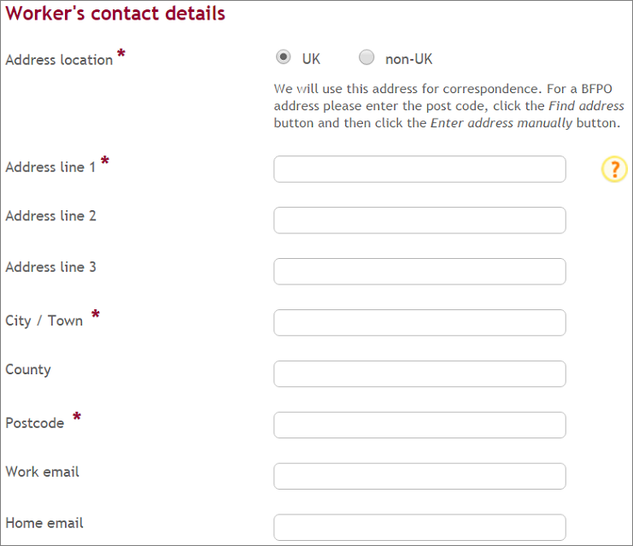Click the Worker's contact details heading
Screen dimensions: 633x546
tap(115, 14)
